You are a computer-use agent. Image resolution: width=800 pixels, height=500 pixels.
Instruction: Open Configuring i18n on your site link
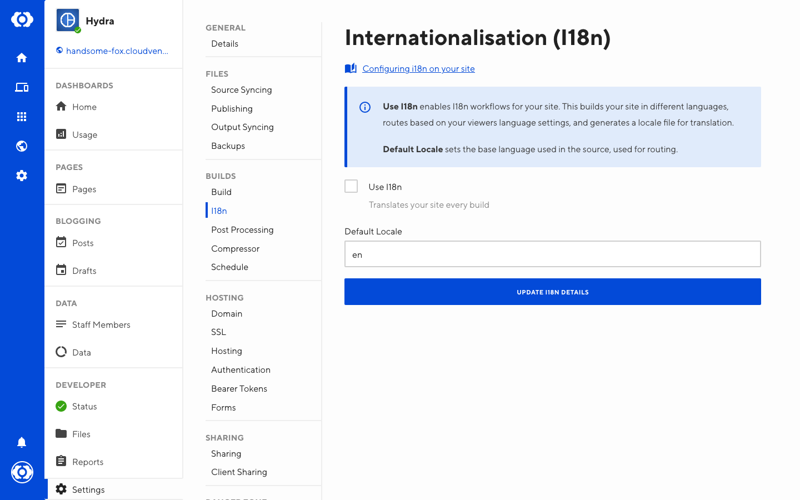tap(418, 69)
